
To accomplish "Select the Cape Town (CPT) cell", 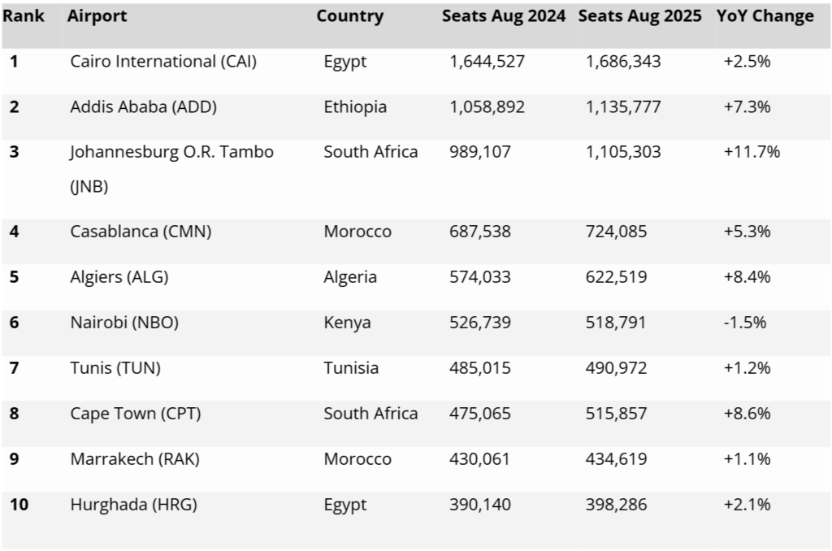I will point(136,414).
